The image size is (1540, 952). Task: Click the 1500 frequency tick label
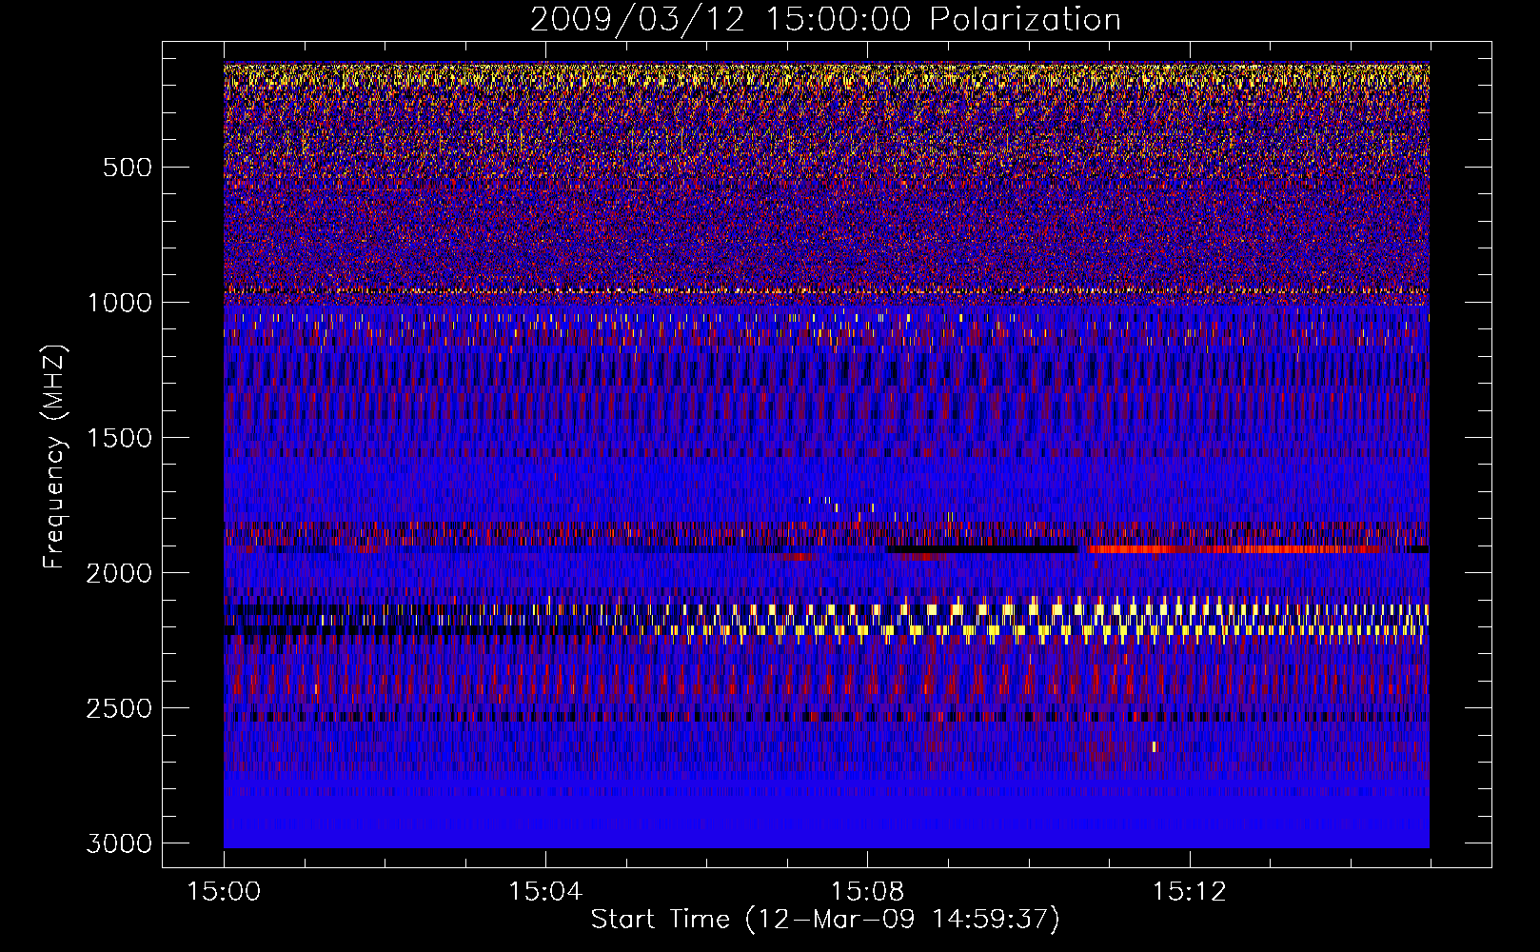click(119, 438)
